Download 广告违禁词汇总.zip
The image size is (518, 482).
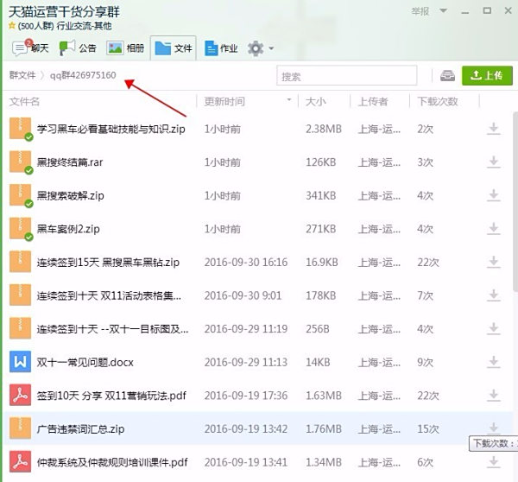coord(494,428)
